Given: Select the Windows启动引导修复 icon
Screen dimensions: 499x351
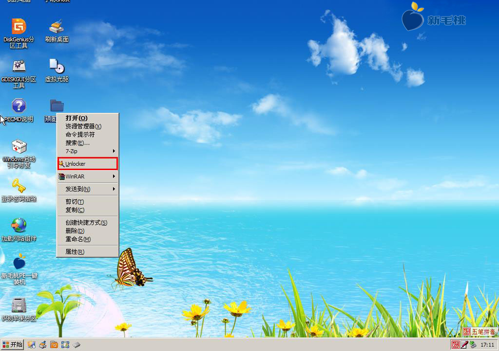Looking at the screenshot, I should pyautogui.click(x=19, y=154).
